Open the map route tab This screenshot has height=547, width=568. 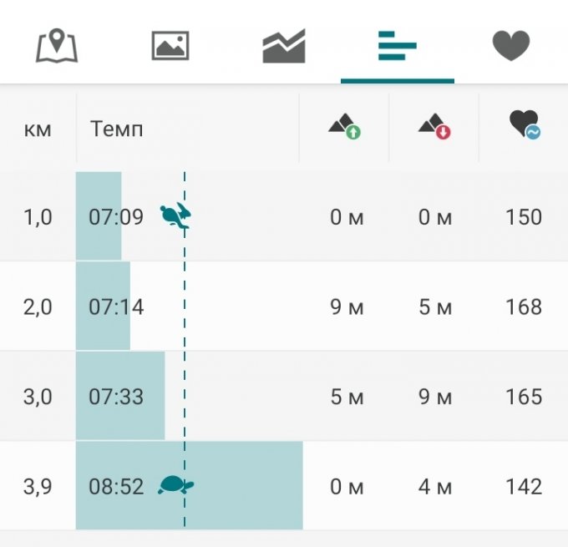pyautogui.click(x=57, y=46)
